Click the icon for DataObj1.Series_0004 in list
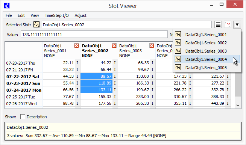Viewport: 246px width, 145px height. pyautogui.click(x=178, y=59)
